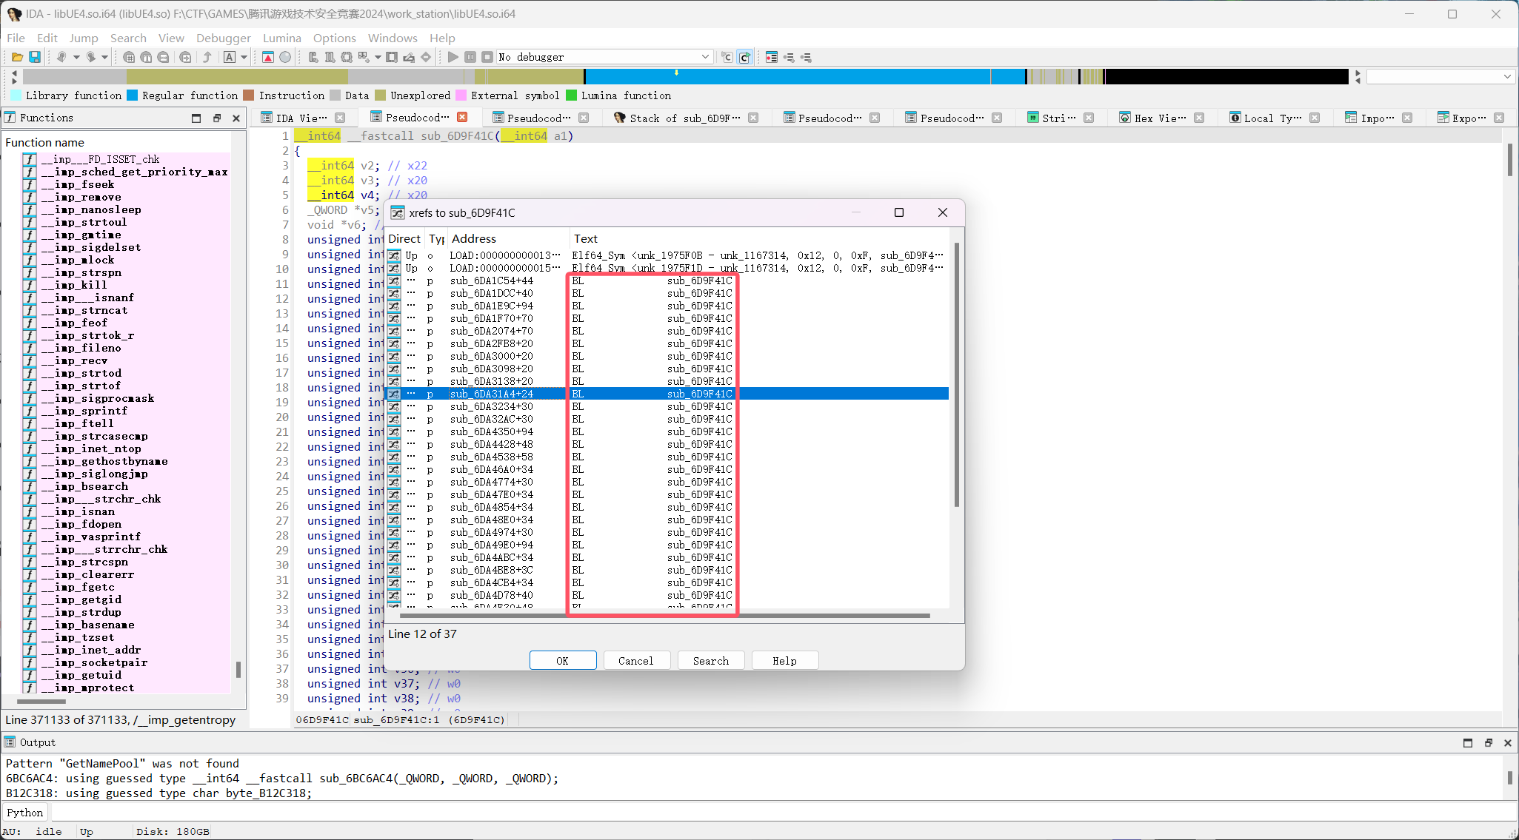Open the File menu
This screenshot has height=840, width=1519.
(x=16, y=38)
